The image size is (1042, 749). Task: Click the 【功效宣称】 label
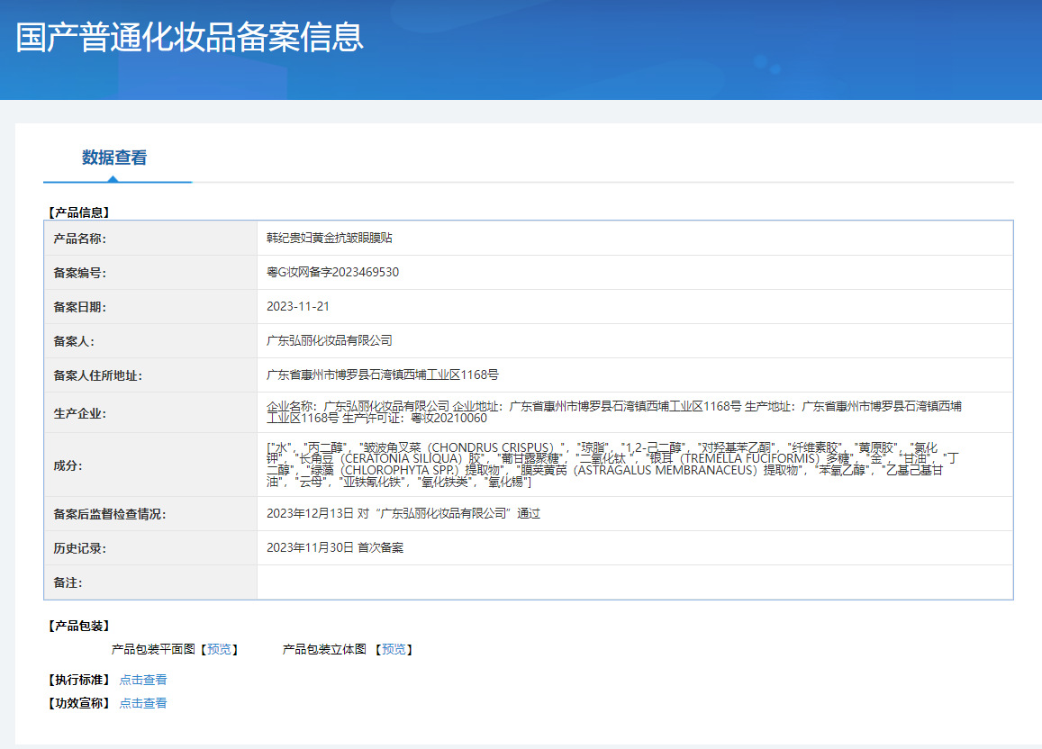tap(79, 703)
